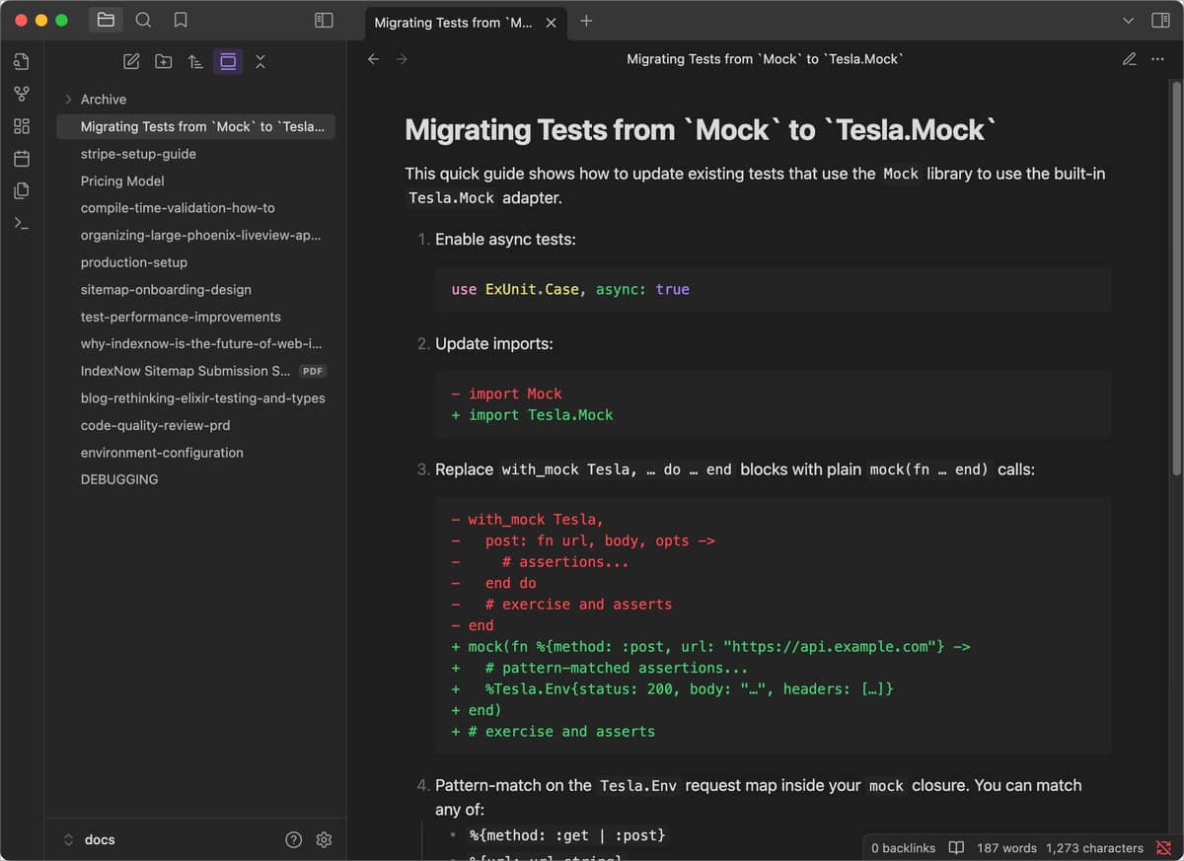Create a new folder

[x=164, y=61]
